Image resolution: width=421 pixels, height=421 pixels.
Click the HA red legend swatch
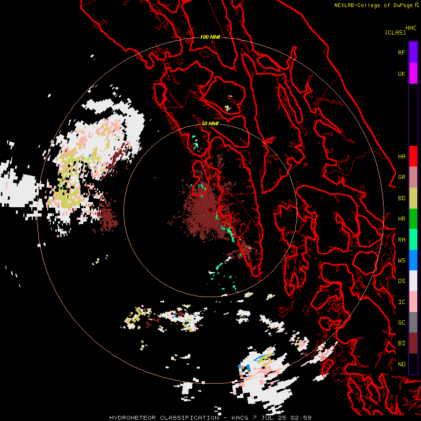[413, 156]
